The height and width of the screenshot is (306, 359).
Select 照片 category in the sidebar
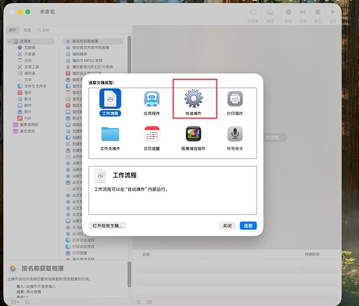tap(28, 111)
